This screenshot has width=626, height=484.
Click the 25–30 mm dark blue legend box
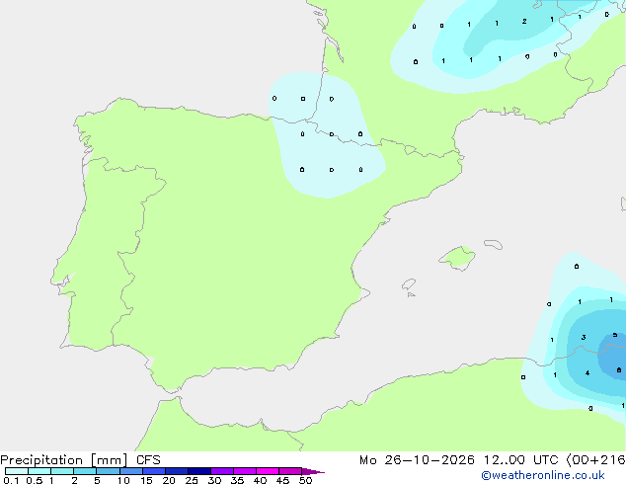tap(199, 471)
